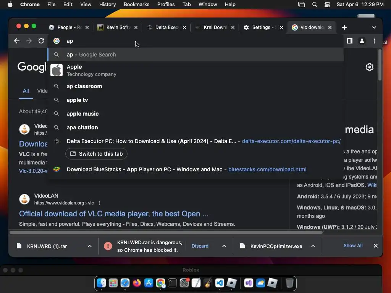Click the horizontal scrollbar of the page
Image resolution: width=391 pixels, height=293 pixels.
coord(166,232)
